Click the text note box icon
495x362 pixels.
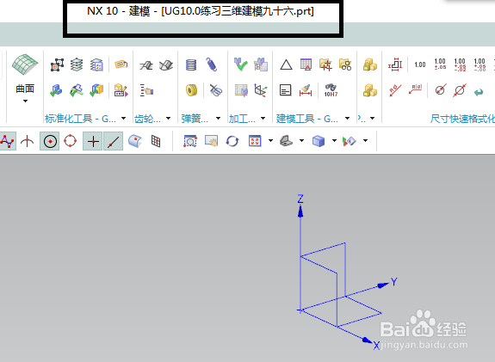pos(286,90)
